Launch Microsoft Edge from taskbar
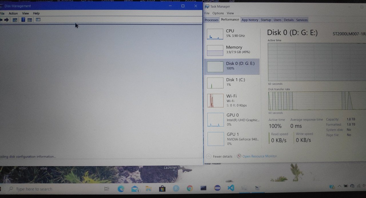This screenshot has height=198, width=366. coord(121,189)
